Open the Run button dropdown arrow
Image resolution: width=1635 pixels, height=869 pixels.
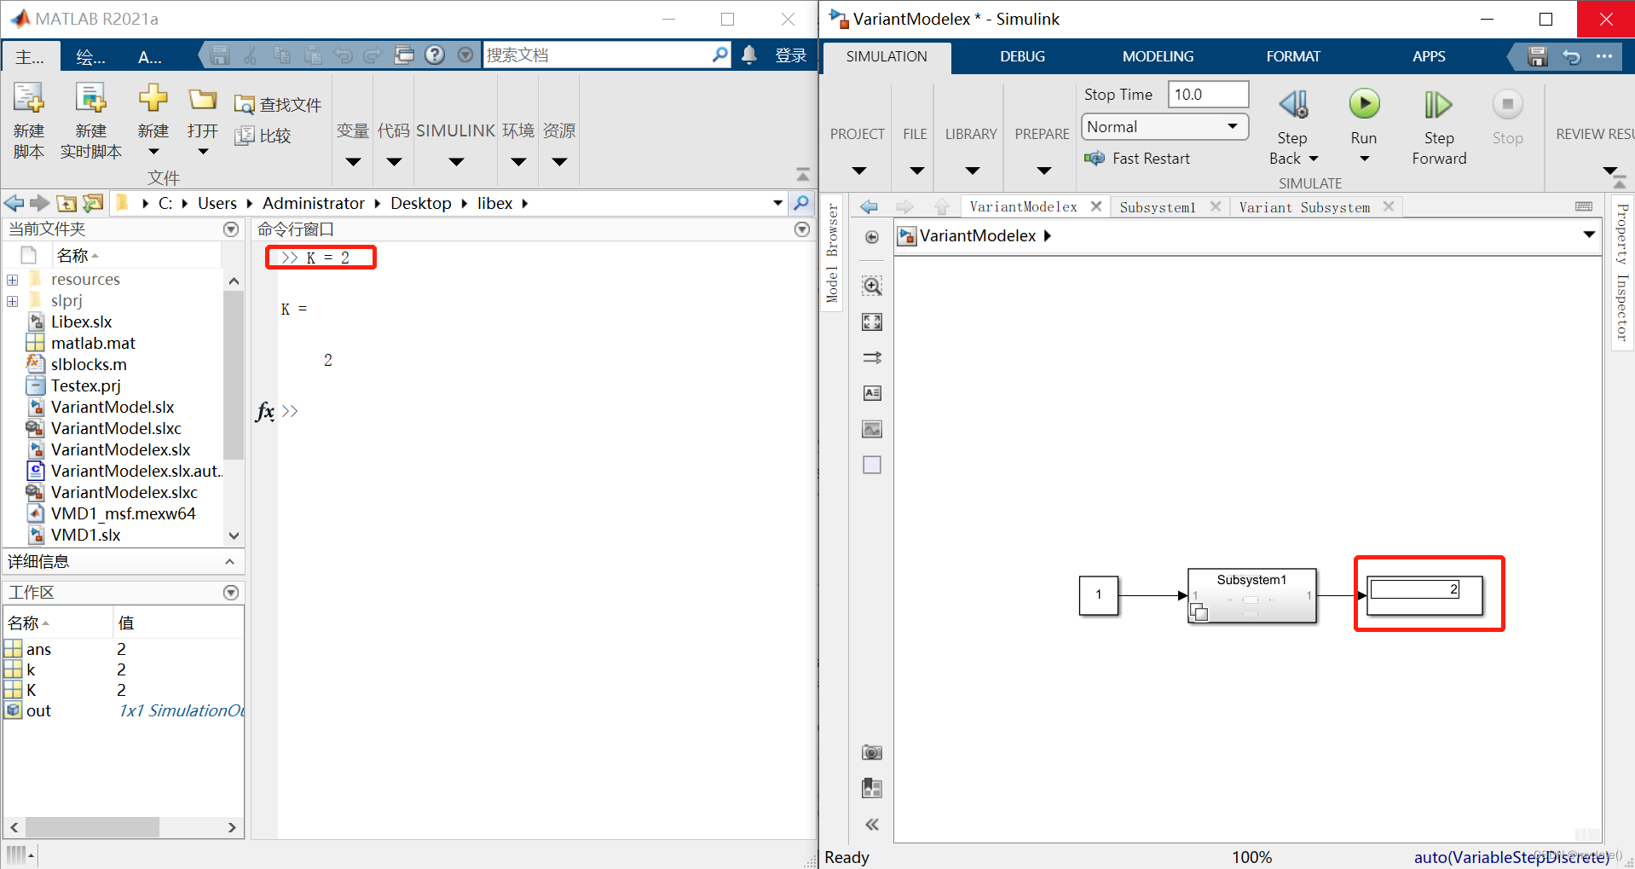1364,159
